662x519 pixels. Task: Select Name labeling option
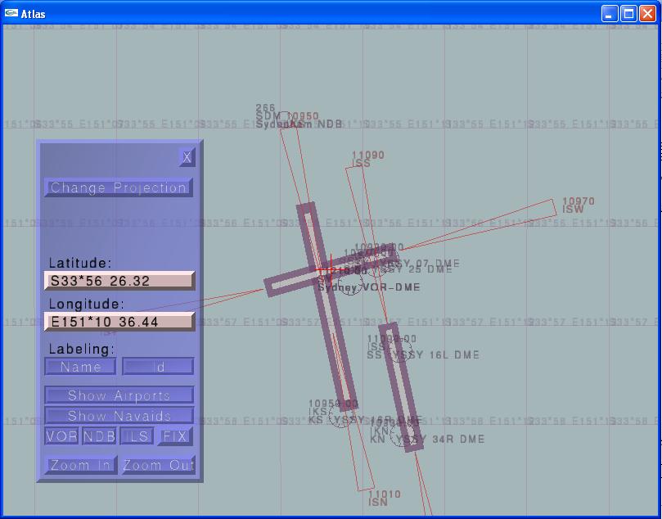coord(81,367)
